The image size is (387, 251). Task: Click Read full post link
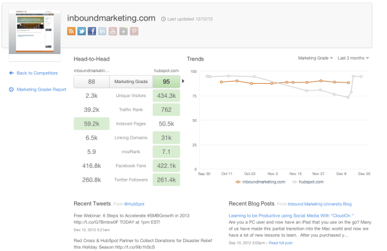pos(281,243)
